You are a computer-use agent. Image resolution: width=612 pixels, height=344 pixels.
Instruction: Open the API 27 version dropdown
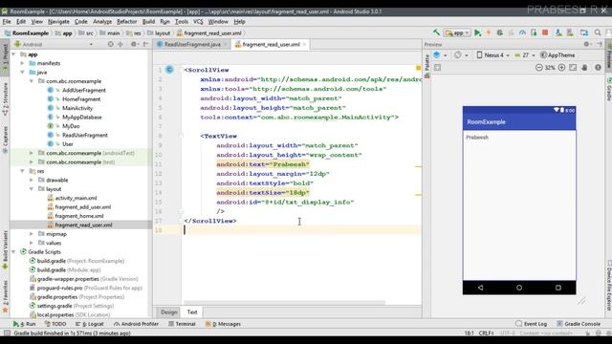(x=525, y=55)
